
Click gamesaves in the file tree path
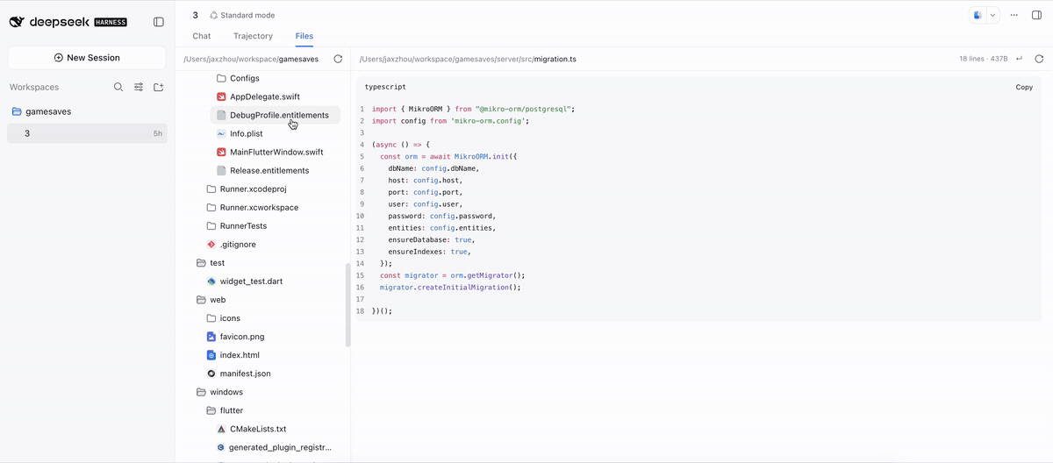point(298,59)
